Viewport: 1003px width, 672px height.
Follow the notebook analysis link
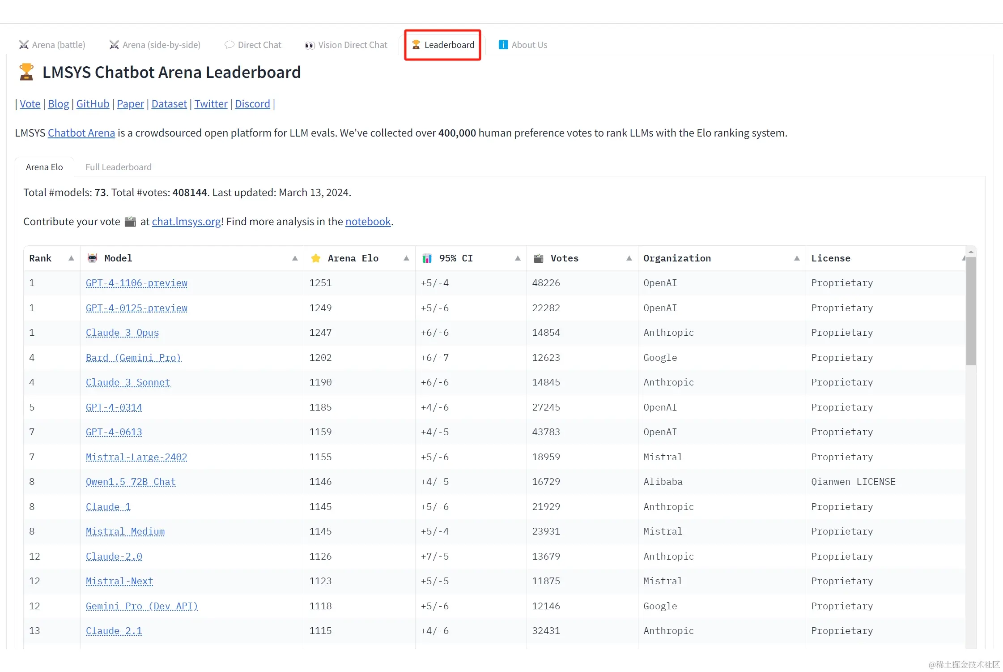pos(368,222)
